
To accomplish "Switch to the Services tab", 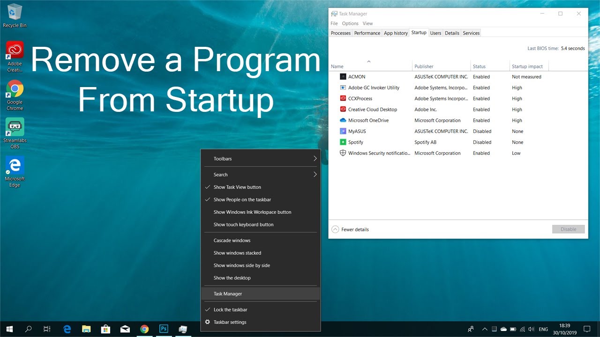I will click(x=471, y=33).
